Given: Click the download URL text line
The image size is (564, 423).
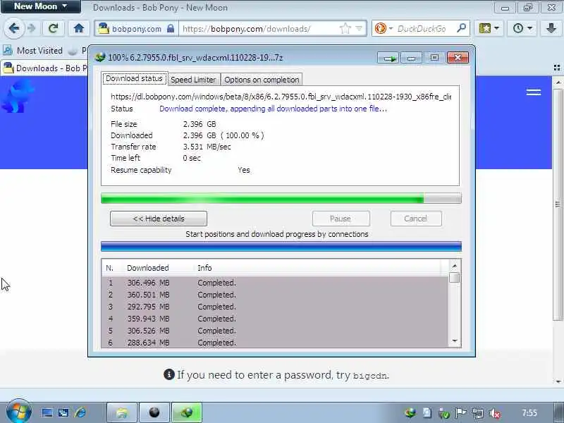Looking at the screenshot, I should pos(281,97).
